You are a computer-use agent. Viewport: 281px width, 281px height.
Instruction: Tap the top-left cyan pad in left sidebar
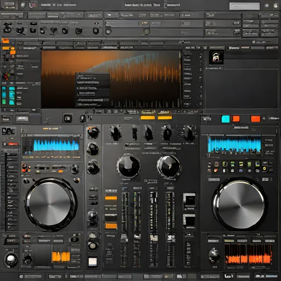point(4,89)
